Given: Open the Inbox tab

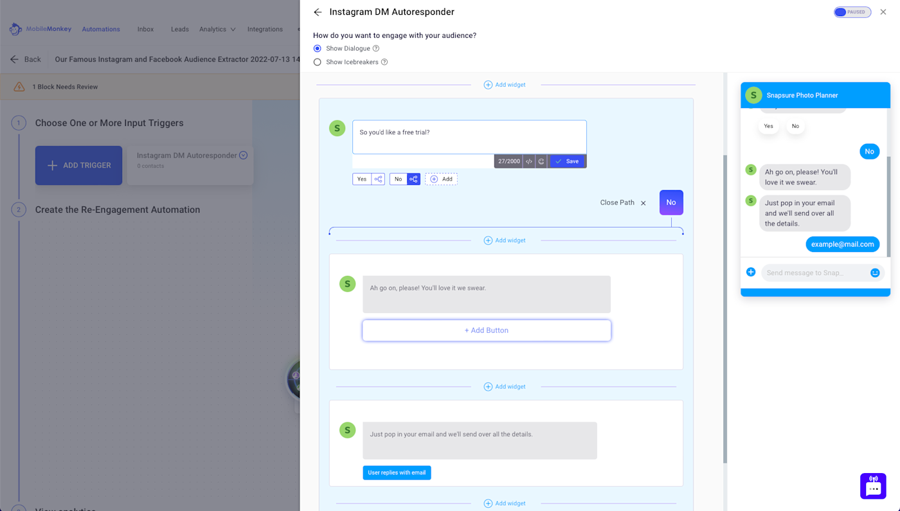Looking at the screenshot, I should click(145, 29).
